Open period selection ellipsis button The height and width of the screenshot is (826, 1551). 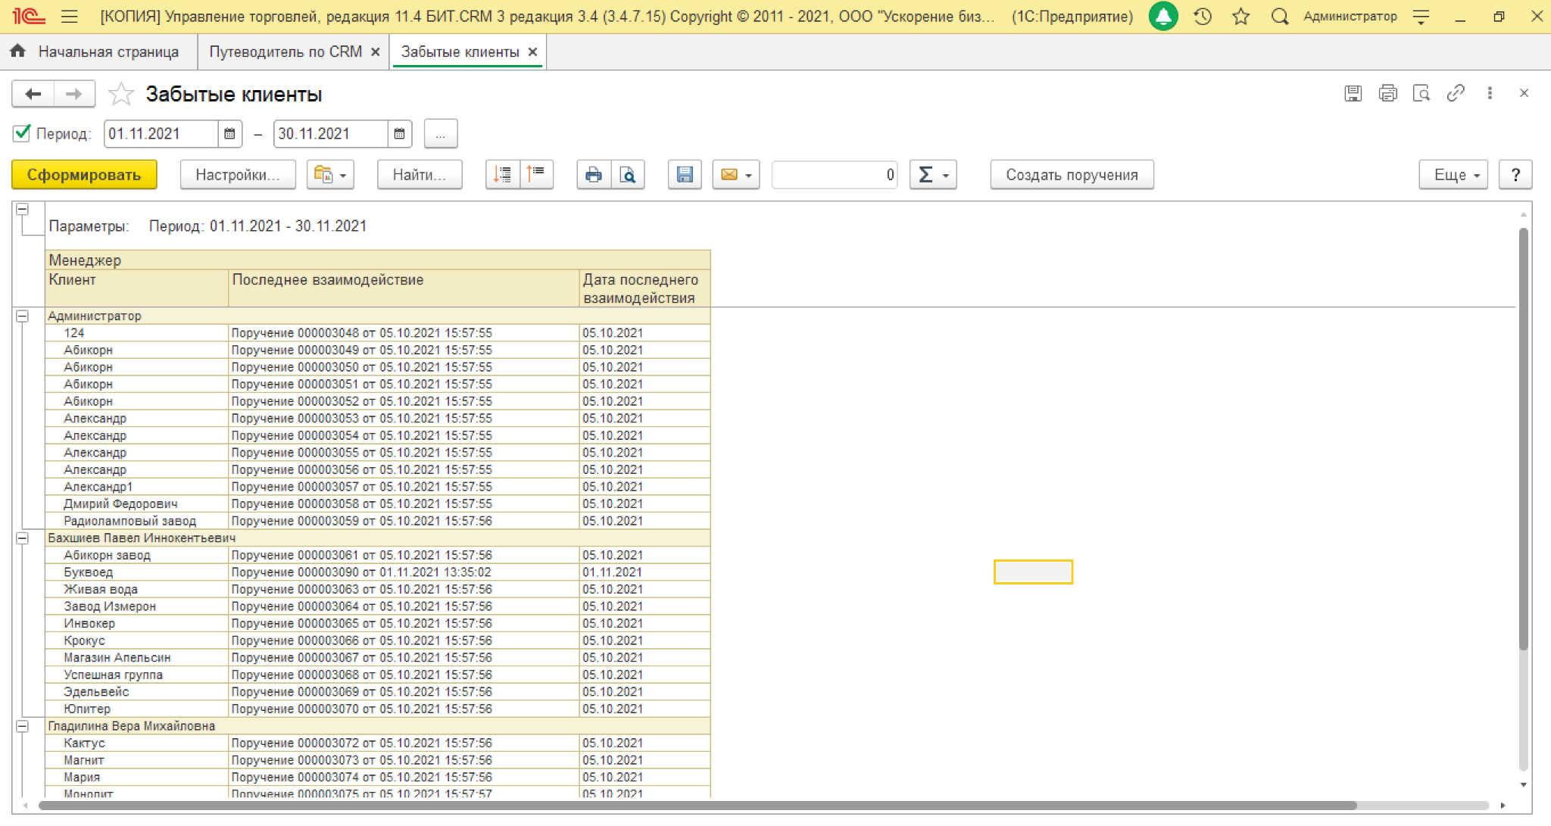[x=441, y=134]
